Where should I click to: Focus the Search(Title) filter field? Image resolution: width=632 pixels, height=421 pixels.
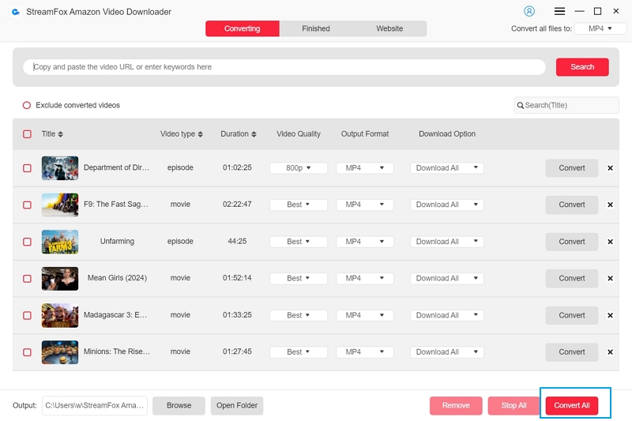(566, 106)
